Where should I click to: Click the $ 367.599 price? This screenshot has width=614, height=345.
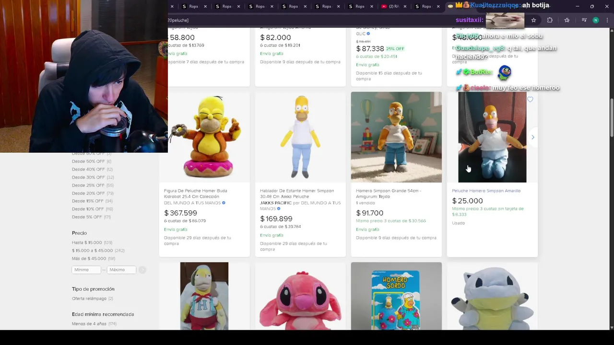point(180,213)
